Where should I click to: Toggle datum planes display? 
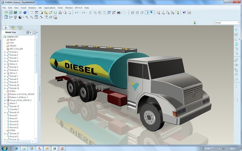[x=159, y=12]
